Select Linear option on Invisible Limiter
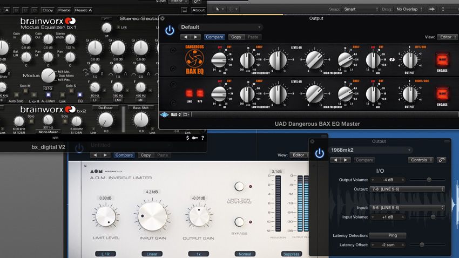Image resolution: width=459 pixels, height=258 pixels. pyautogui.click(x=152, y=254)
